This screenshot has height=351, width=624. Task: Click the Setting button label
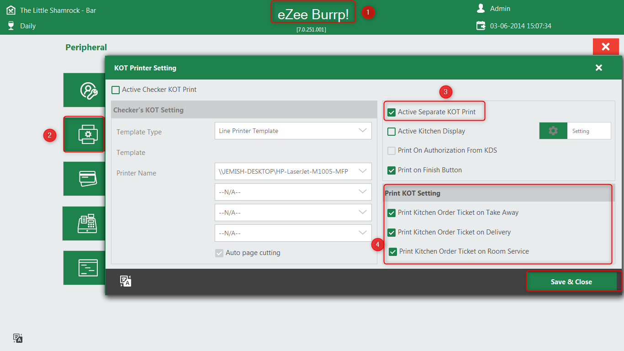tap(581, 131)
